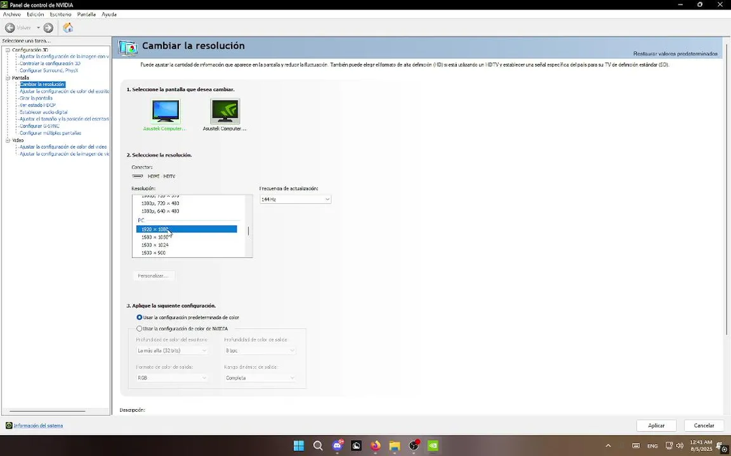731x456 pixels.
Task: Click the resolution list scrollbar thumb
Action: pos(248,231)
